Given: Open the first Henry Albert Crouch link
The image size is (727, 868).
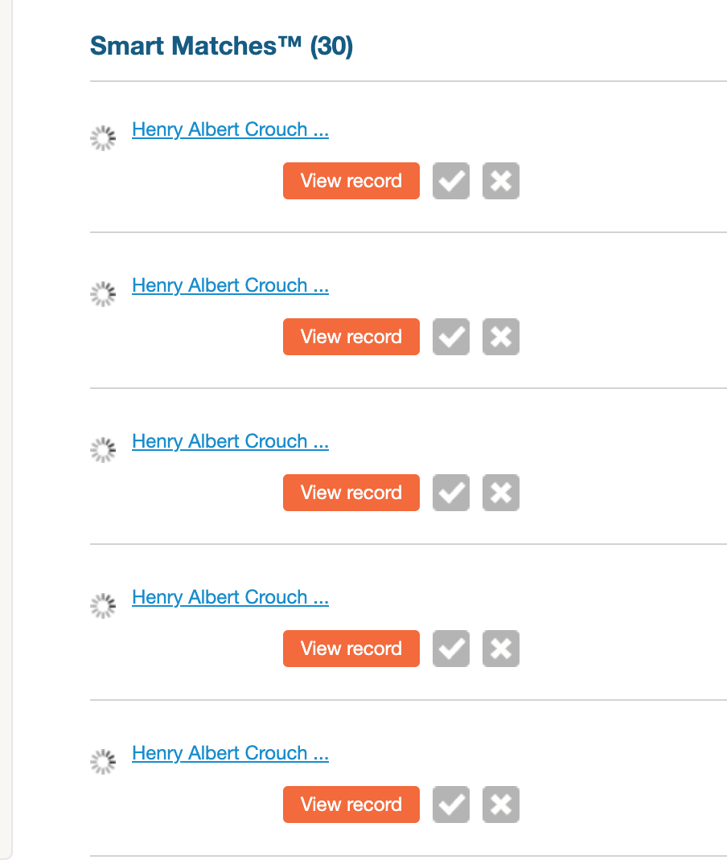Looking at the screenshot, I should pyautogui.click(x=230, y=130).
